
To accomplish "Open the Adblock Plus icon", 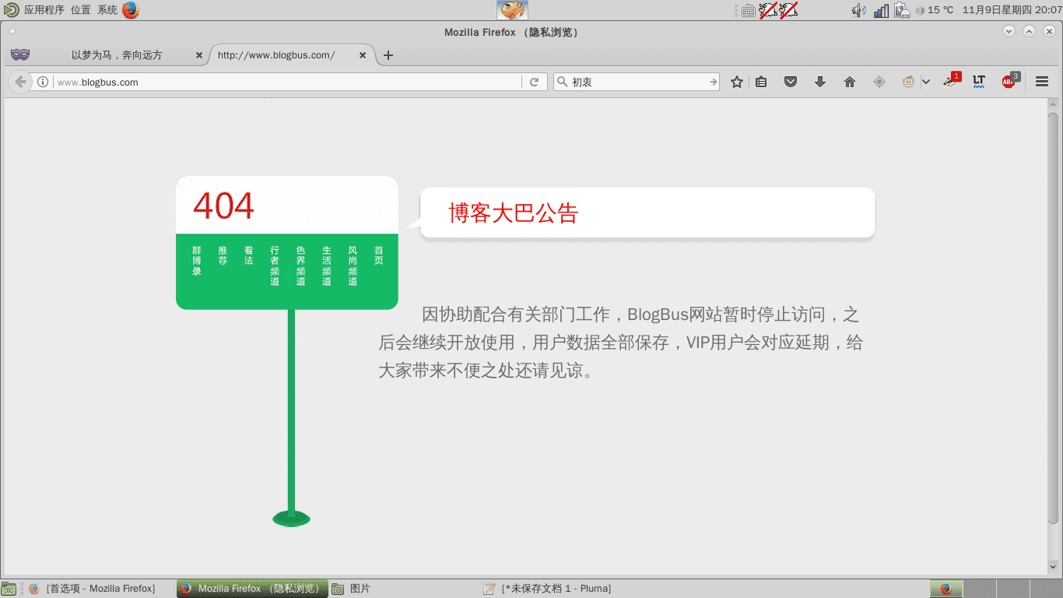I will coord(1009,81).
